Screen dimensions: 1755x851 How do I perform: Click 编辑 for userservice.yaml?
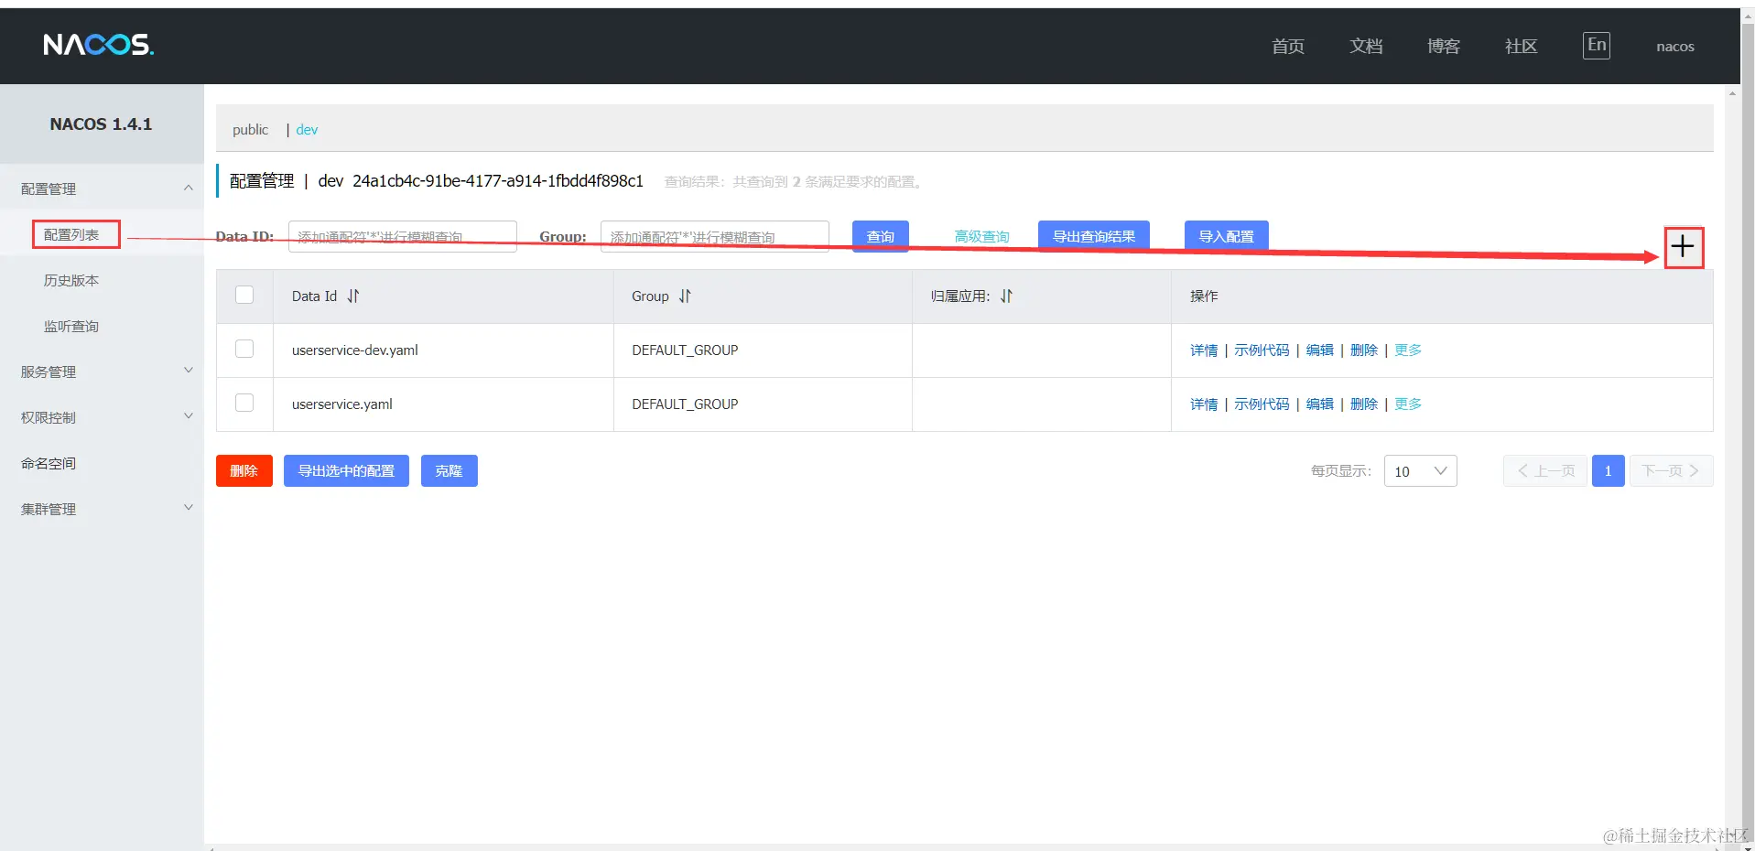tap(1319, 404)
